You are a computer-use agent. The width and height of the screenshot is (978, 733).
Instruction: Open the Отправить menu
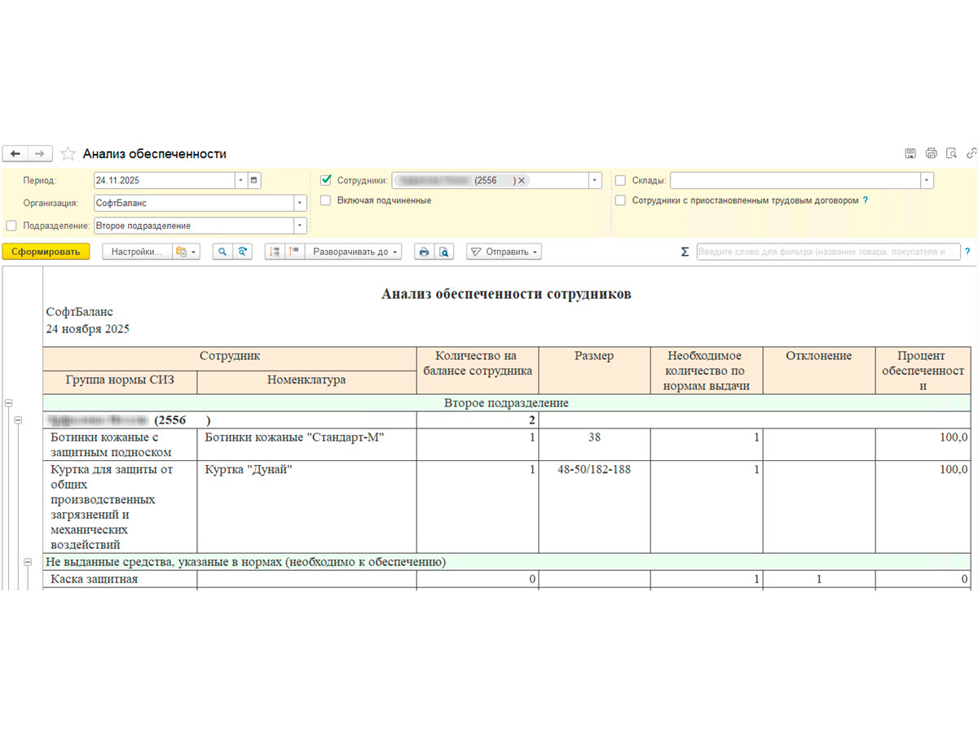point(504,252)
